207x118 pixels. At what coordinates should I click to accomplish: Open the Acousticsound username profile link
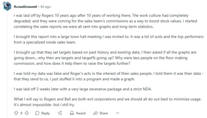(x=25, y=7)
